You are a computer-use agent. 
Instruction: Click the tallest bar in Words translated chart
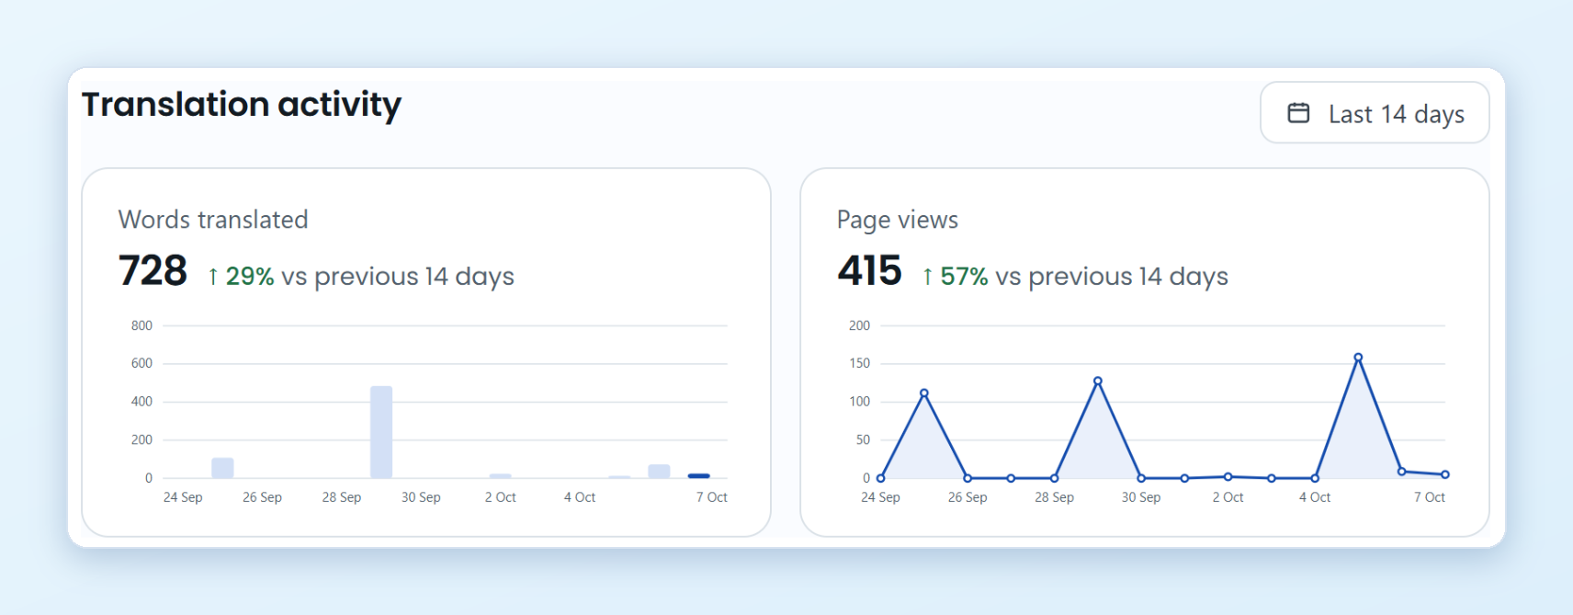point(381,432)
